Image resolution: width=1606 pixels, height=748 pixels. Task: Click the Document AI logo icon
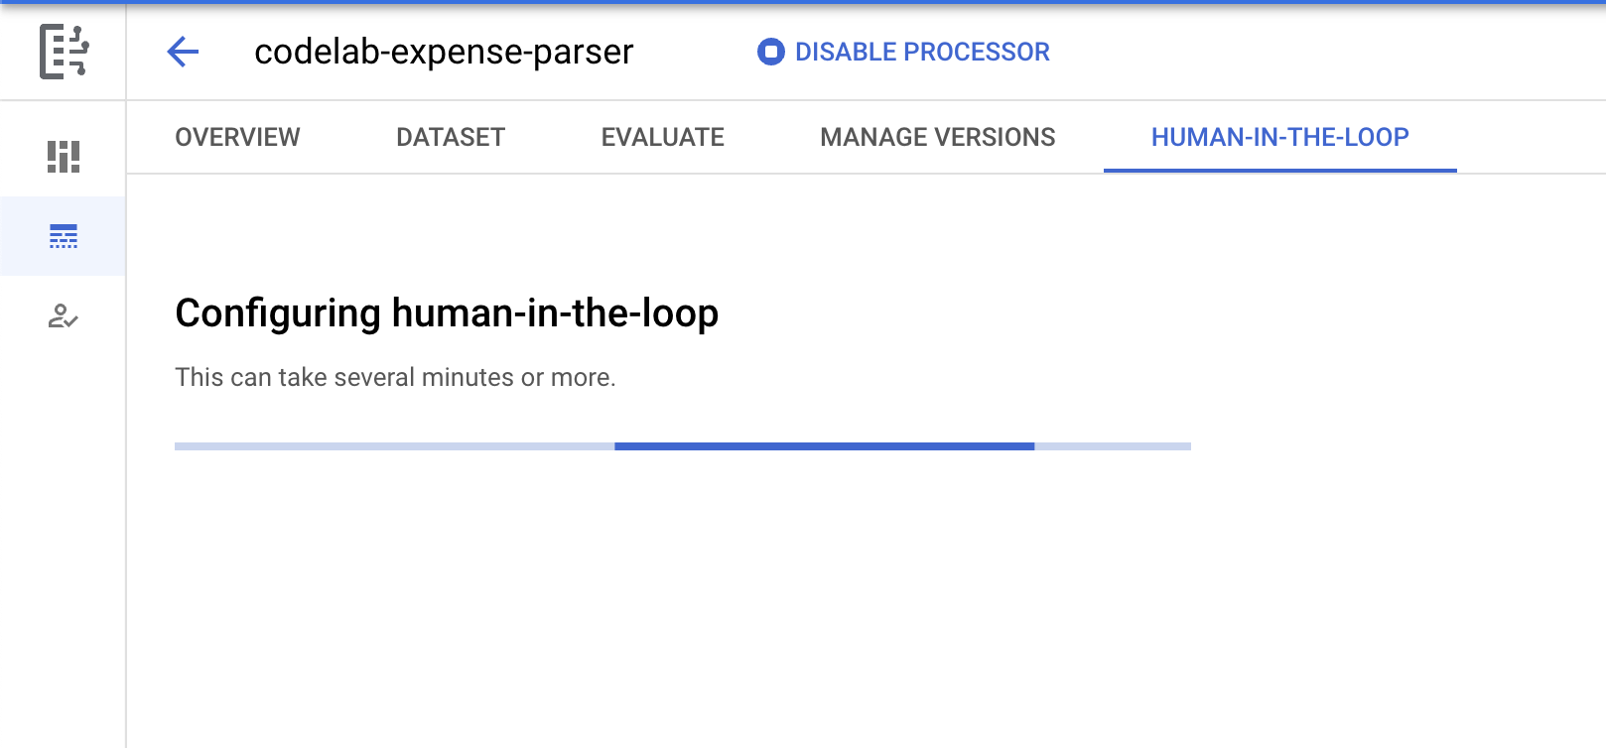(x=64, y=52)
